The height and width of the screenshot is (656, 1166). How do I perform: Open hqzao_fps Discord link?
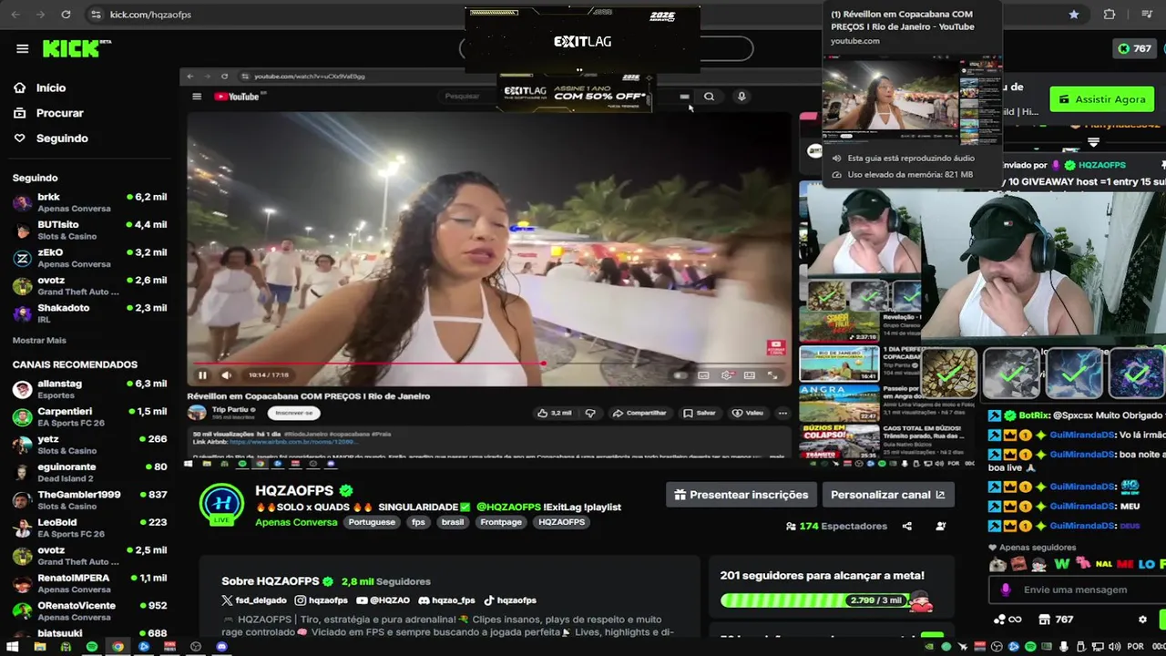click(x=446, y=600)
